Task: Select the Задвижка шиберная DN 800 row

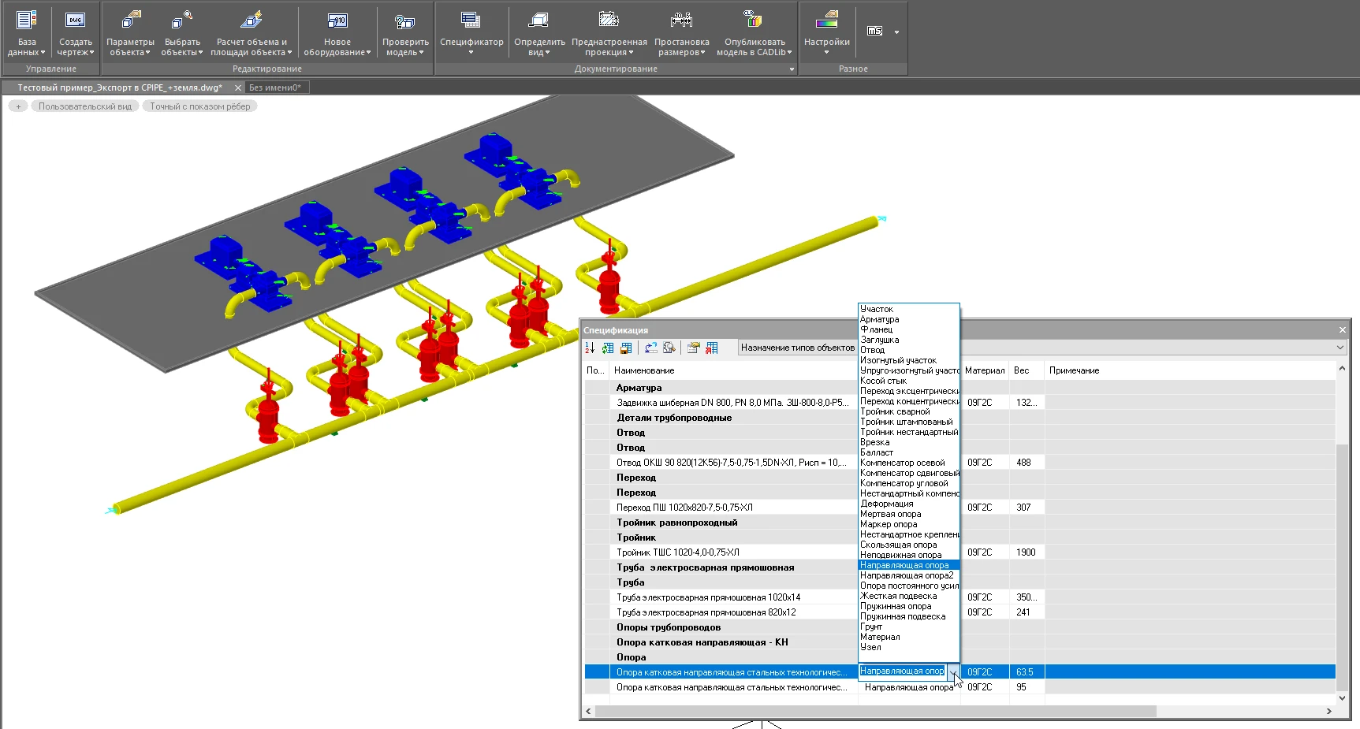Action: click(x=732, y=403)
